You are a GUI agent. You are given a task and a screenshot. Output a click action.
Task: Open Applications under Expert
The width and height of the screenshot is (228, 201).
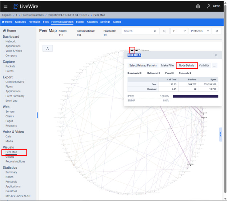click(x=13, y=92)
